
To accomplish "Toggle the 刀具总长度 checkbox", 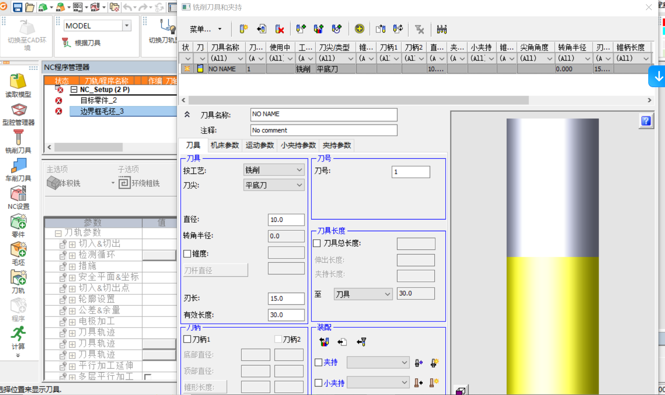I will click(x=317, y=243).
